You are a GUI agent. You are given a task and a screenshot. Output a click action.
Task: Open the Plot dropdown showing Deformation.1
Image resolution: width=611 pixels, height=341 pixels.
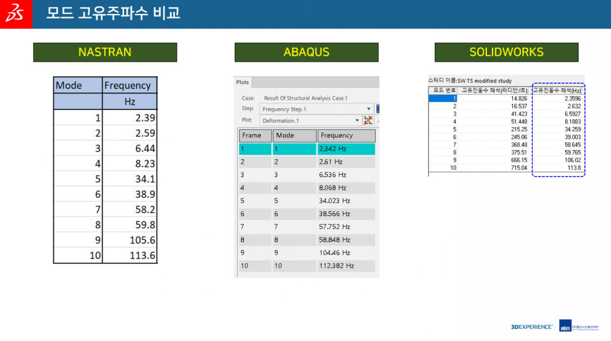[x=311, y=120]
